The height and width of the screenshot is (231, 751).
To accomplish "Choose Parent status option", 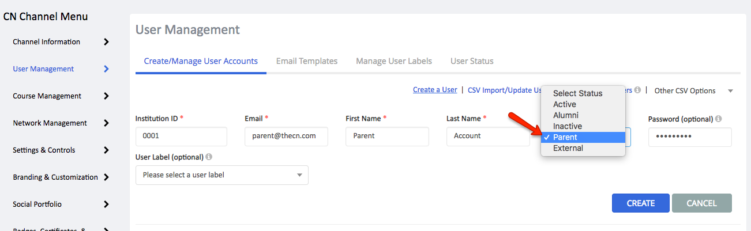I will [x=583, y=137].
